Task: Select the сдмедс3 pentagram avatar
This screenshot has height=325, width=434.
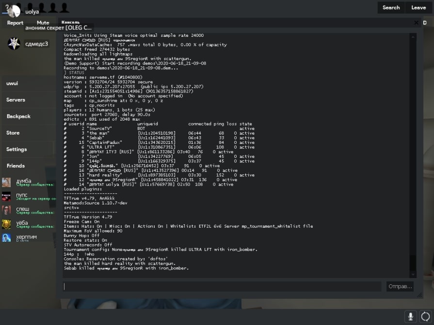Action: (x=14, y=44)
